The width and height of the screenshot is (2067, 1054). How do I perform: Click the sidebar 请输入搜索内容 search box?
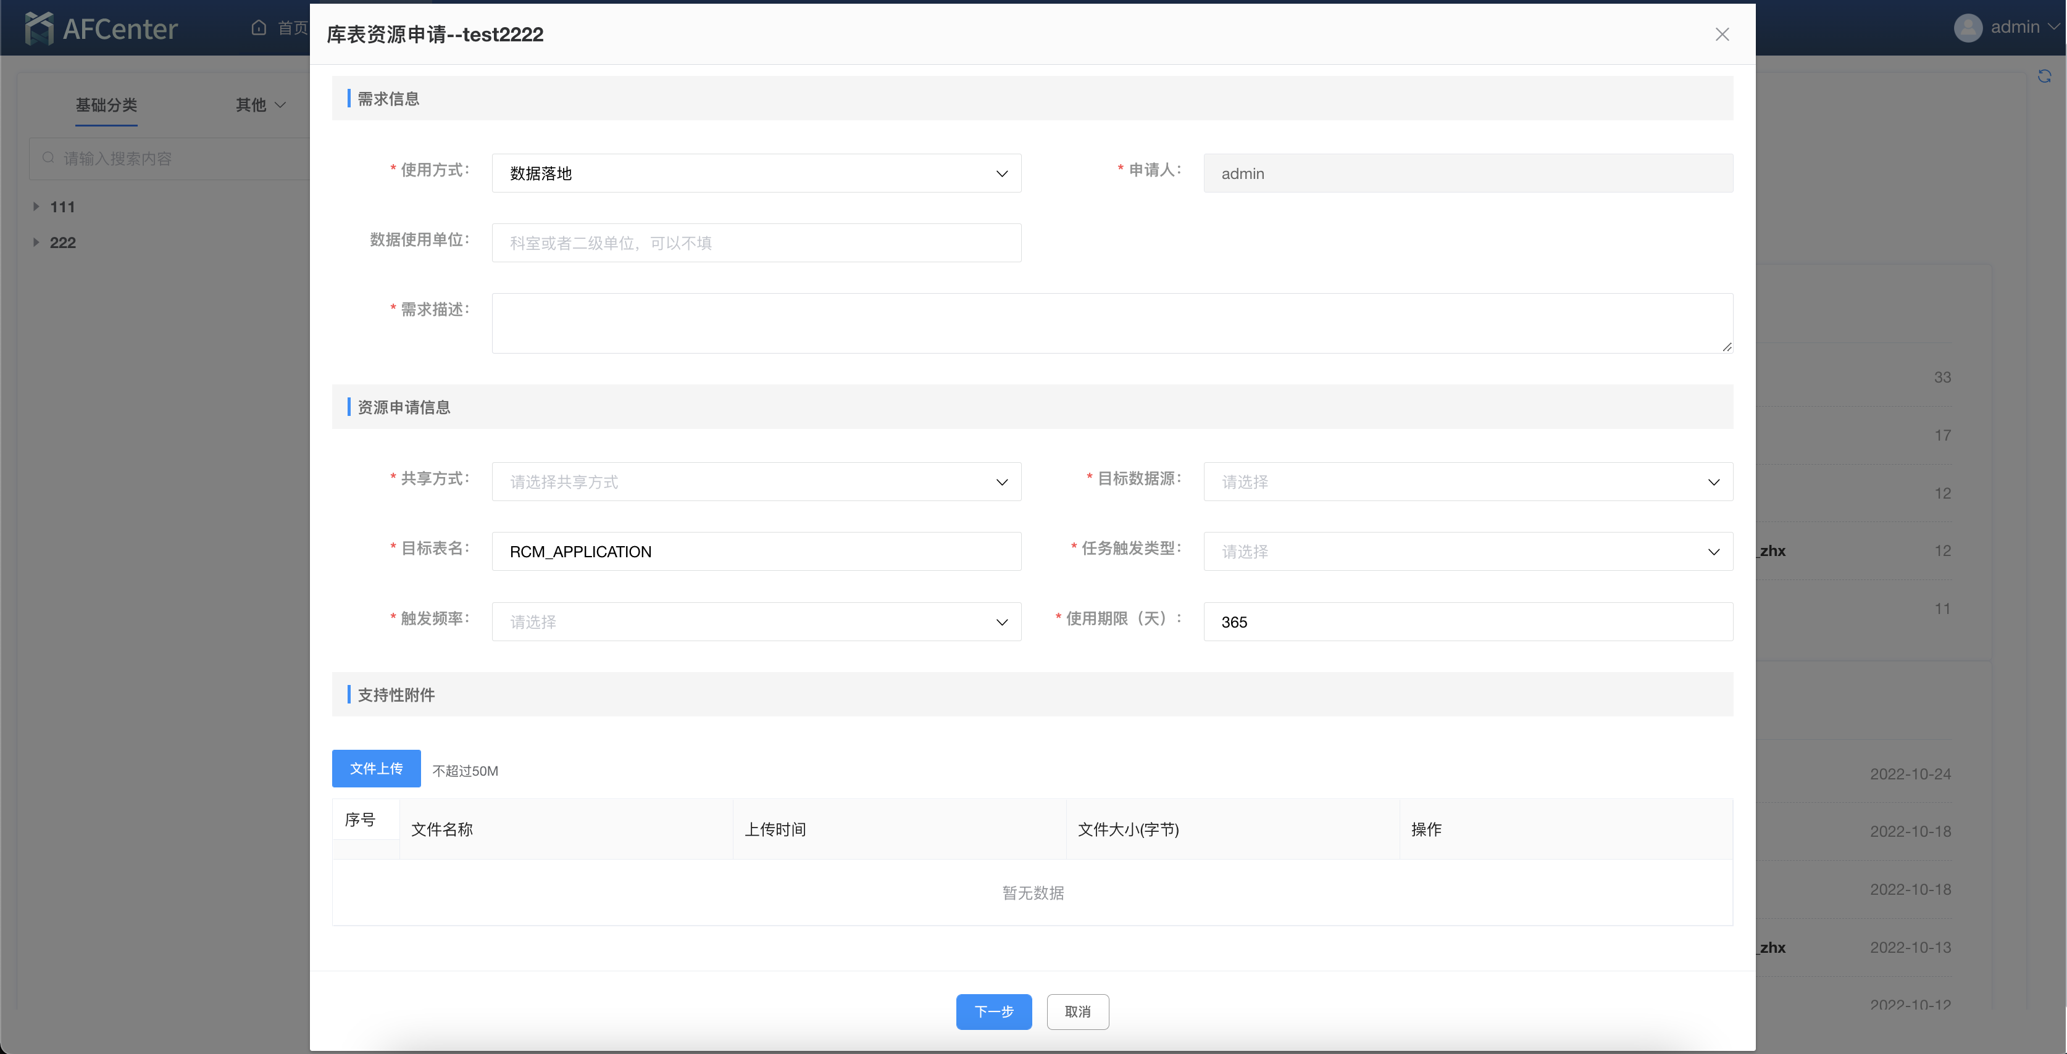click(x=170, y=158)
